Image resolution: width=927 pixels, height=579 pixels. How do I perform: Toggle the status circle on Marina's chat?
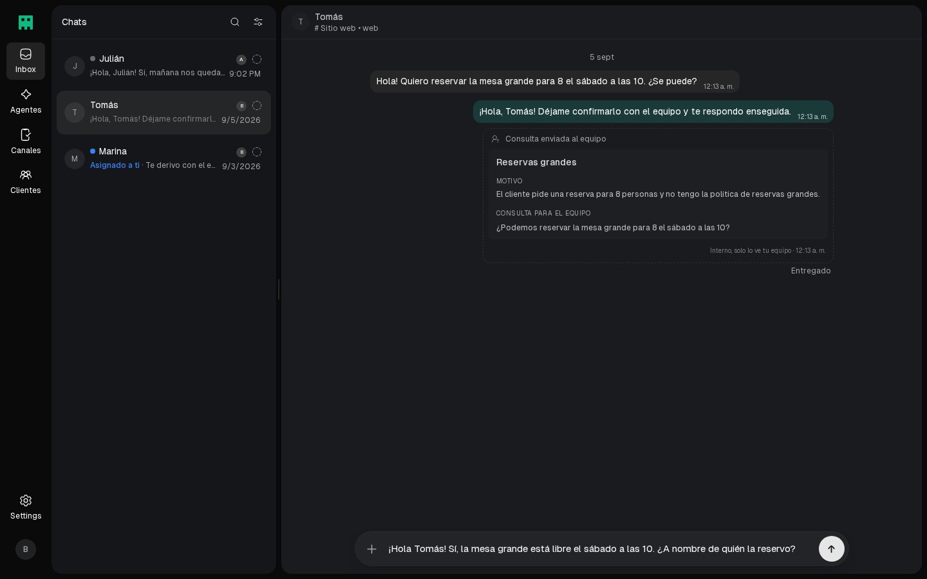[257, 152]
